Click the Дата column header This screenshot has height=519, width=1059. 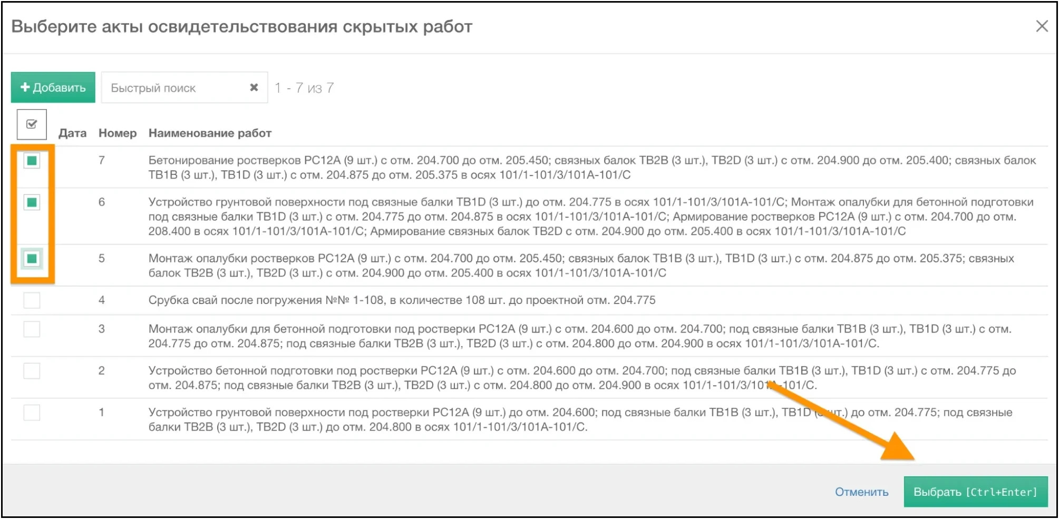[x=73, y=133]
